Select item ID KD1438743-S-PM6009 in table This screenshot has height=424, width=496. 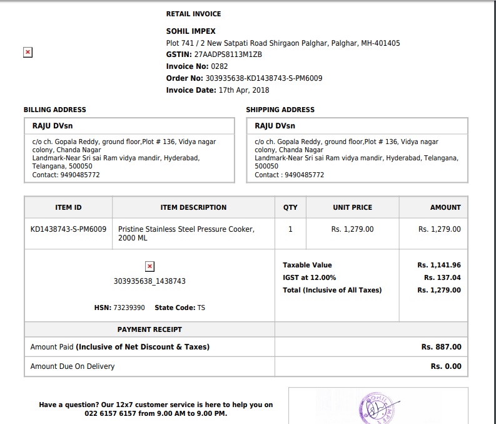68,229
